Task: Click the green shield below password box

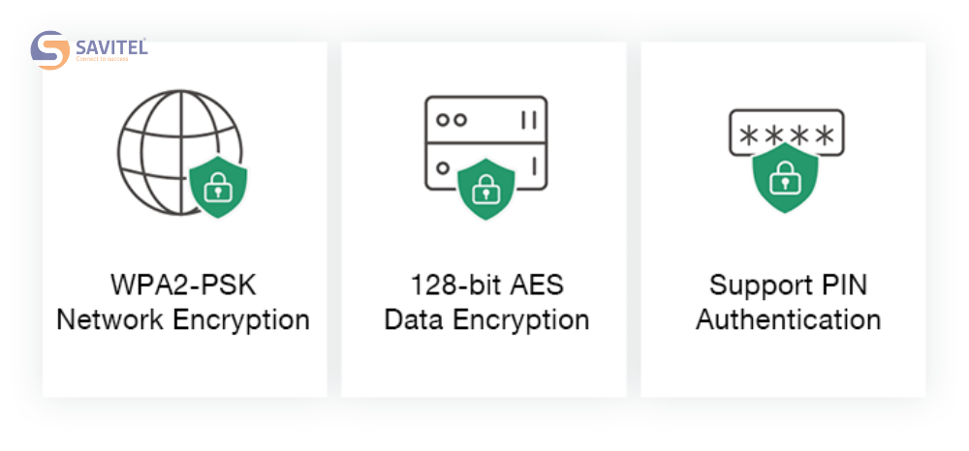Action: pyautogui.click(x=785, y=178)
